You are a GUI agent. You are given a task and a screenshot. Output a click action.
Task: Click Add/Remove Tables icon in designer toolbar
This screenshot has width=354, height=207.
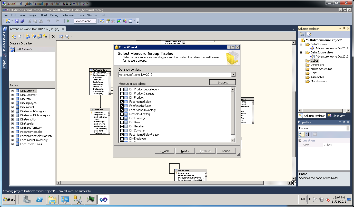coord(14,36)
